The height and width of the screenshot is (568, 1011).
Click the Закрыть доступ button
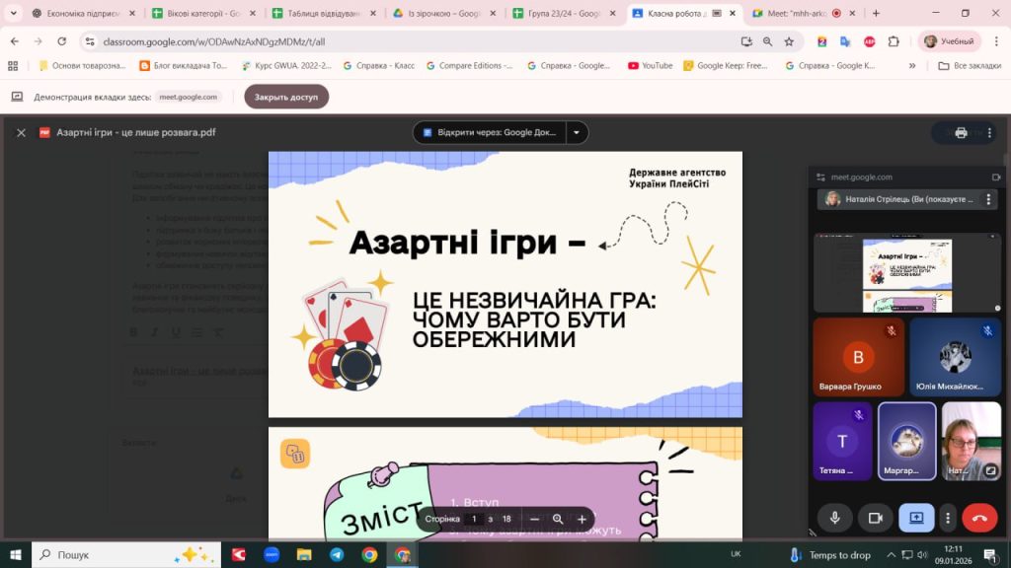[286, 97]
